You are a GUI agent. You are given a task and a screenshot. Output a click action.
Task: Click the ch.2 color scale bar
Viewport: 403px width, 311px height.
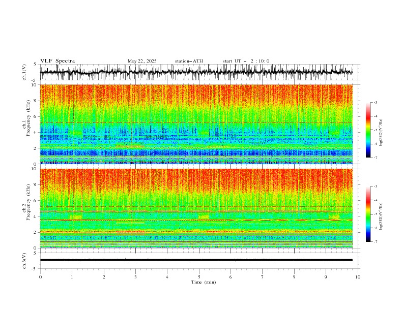pos(368,214)
